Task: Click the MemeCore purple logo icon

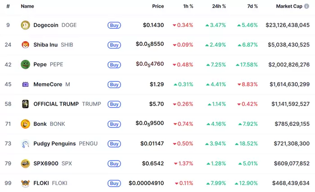Action: click(25, 84)
